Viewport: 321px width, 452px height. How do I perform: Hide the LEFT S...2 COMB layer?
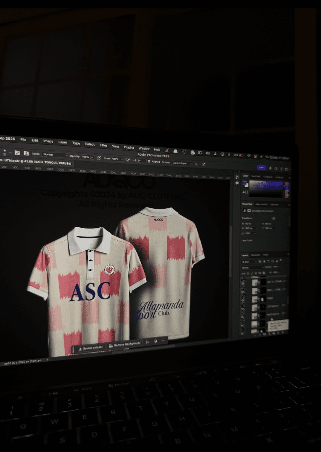[x=243, y=283]
